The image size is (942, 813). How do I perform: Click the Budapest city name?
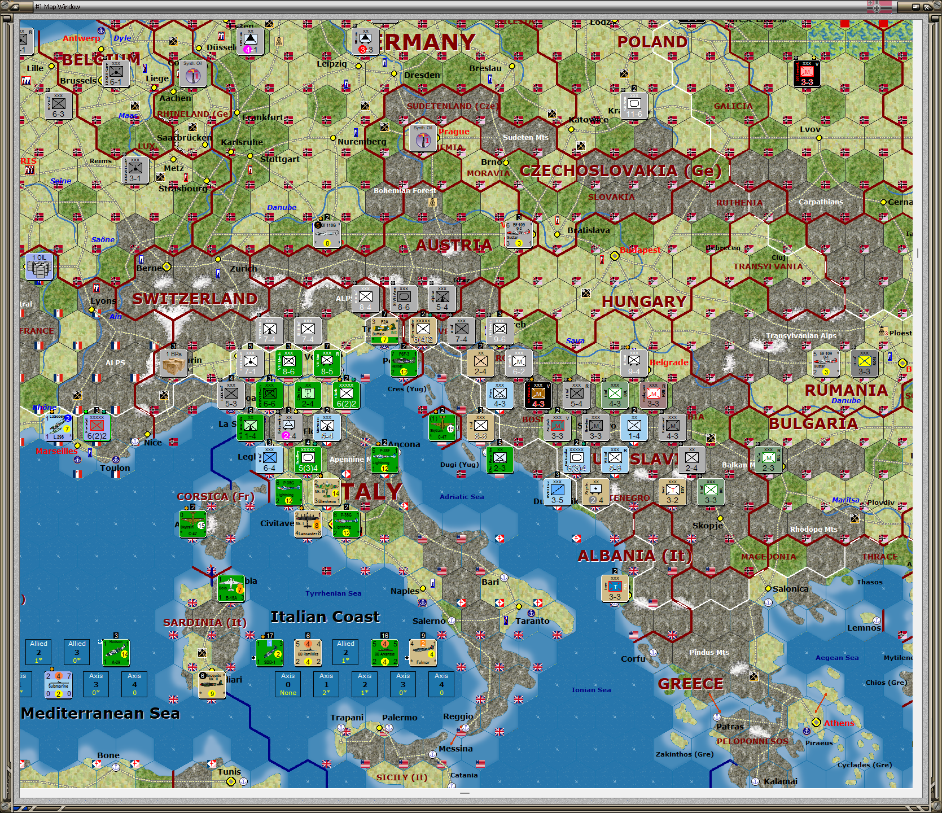640,250
